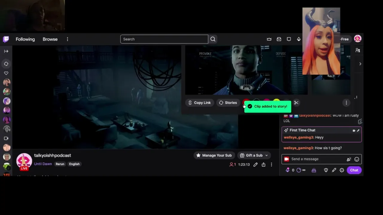Click the purple Chat send button
Image resolution: width=383 pixels, height=215 pixels.
354,170
